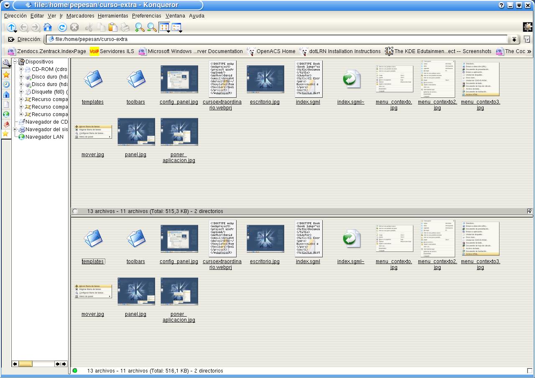Toggle the link checkbox of lower view

pyautogui.click(x=530, y=371)
